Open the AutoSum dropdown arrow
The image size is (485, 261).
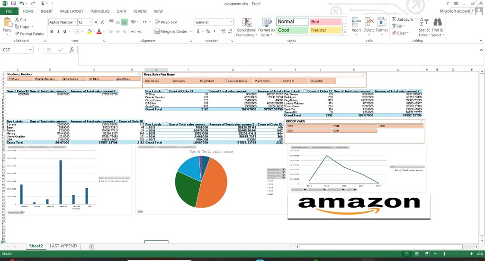click(416, 19)
